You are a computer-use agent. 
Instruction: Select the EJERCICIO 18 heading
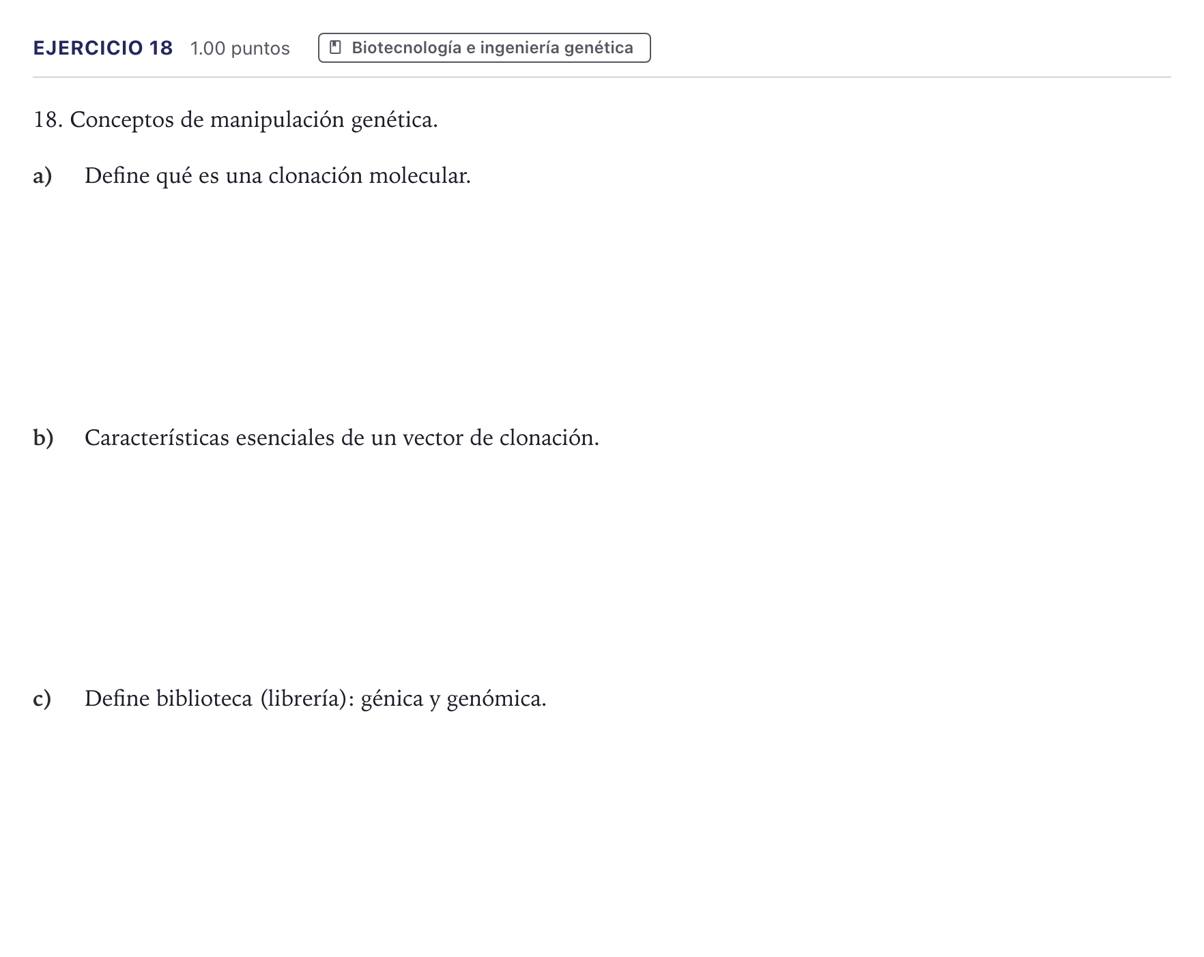103,48
